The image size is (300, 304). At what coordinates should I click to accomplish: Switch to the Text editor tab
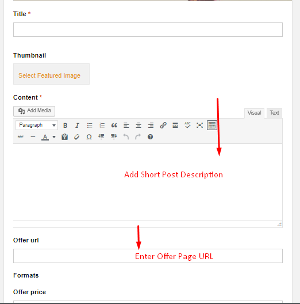[274, 113]
